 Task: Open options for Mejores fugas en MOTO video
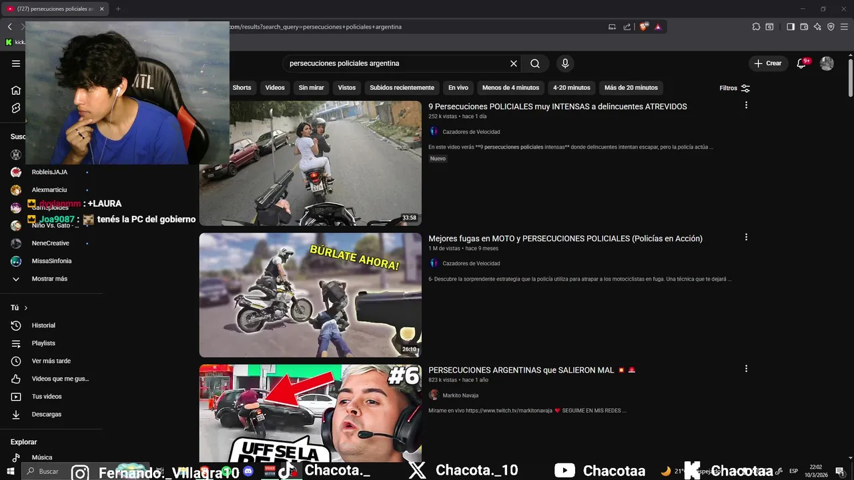click(x=746, y=237)
